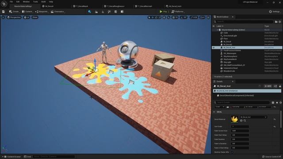Switch to Modeling mode icon
Viewport: 283px width, 159px height.
(115, 11)
